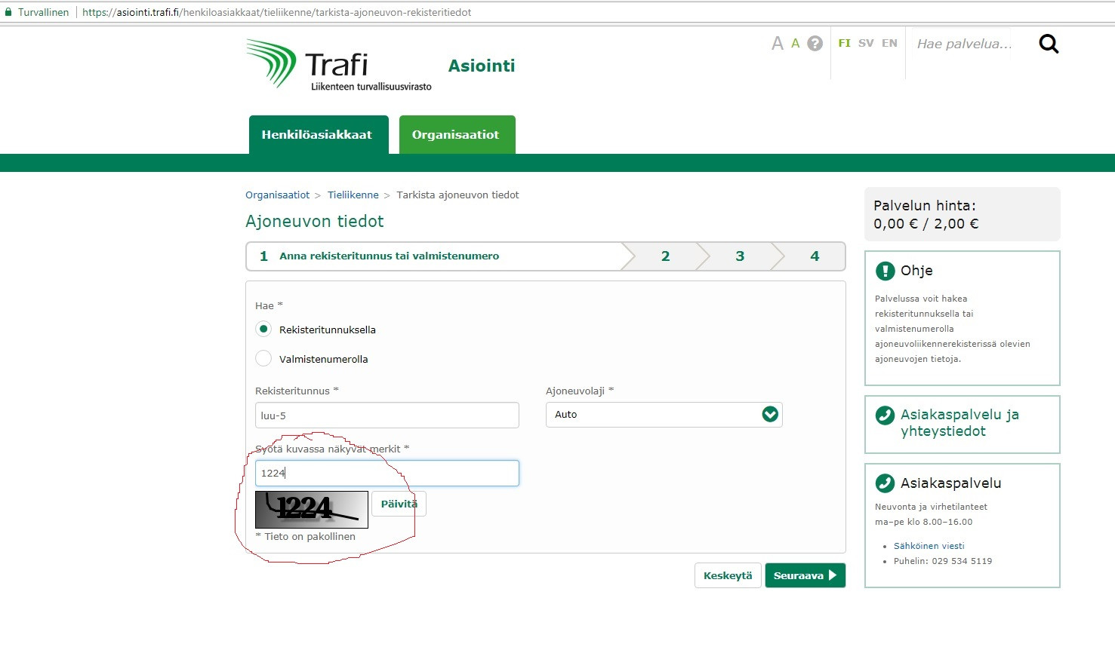Open the Organisaatiot tab
The height and width of the screenshot is (650, 1115).
pyautogui.click(x=456, y=135)
